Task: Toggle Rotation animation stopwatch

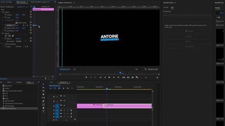Action: 5,25
